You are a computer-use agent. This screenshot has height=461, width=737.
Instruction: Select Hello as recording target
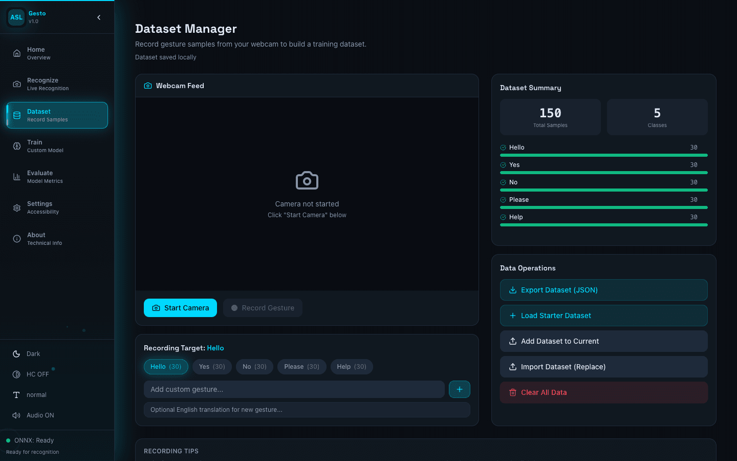[x=166, y=367]
